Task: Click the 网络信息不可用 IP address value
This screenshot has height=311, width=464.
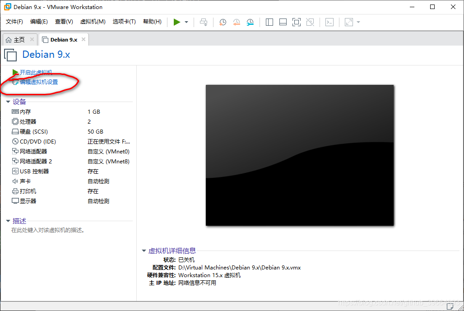Action: (197, 283)
